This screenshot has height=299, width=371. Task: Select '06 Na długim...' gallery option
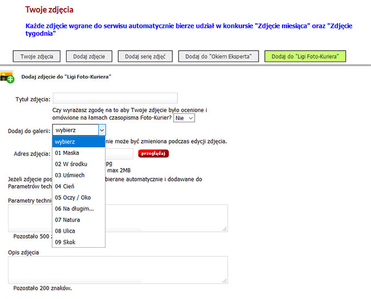(79, 208)
